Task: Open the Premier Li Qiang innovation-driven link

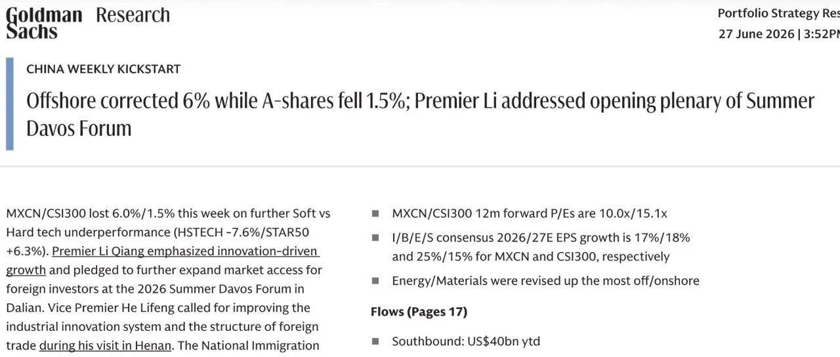Action: tap(186, 251)
